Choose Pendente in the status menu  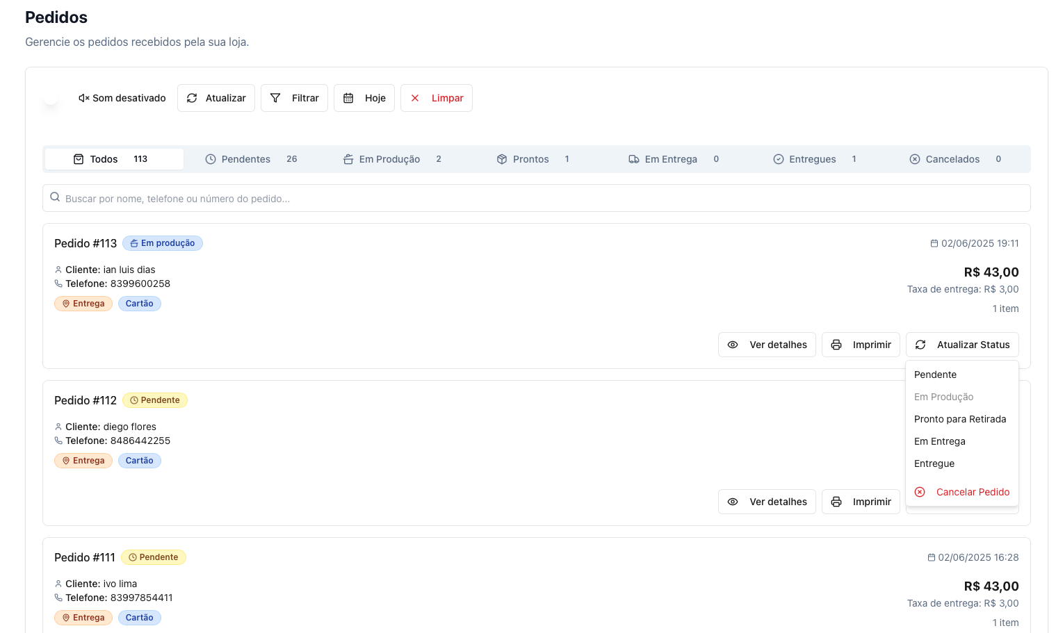tap(962, 375)
